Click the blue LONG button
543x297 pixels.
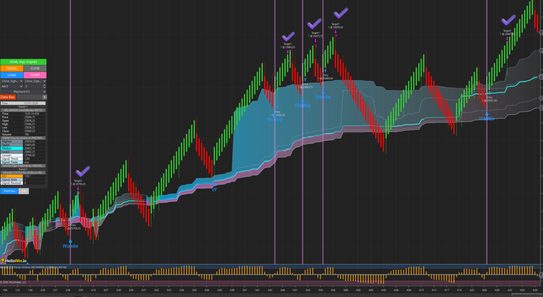click(12, 75)
